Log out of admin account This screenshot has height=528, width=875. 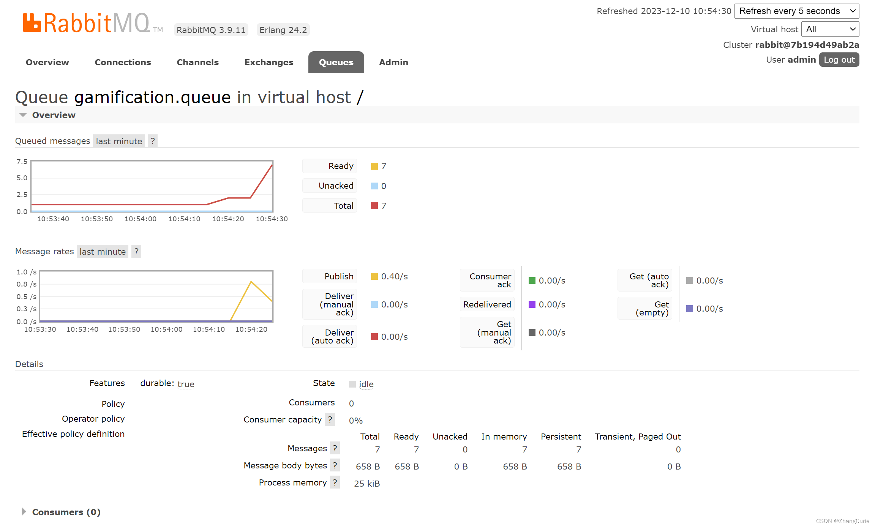pos(839,60)
